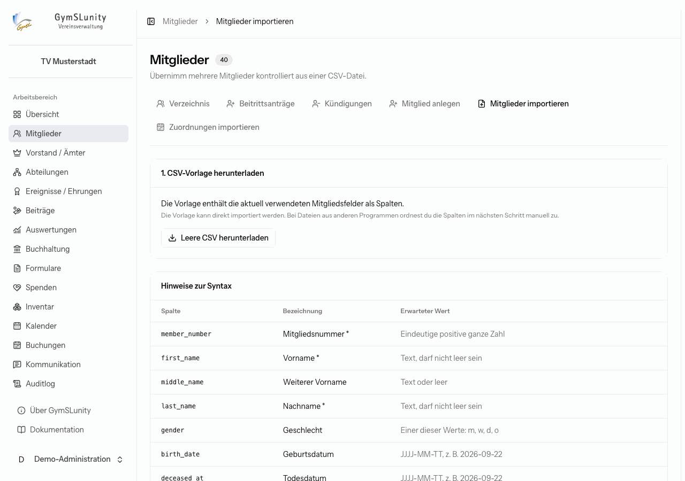
Task: Click the 'Hinweise zur Syntax' heading
Action: (196, 286)
